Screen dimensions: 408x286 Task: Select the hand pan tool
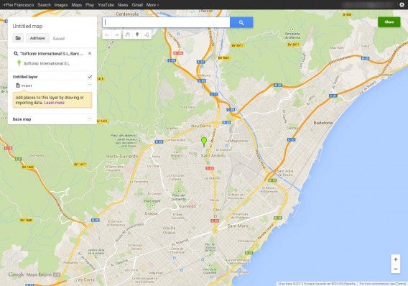pos(127,34)
